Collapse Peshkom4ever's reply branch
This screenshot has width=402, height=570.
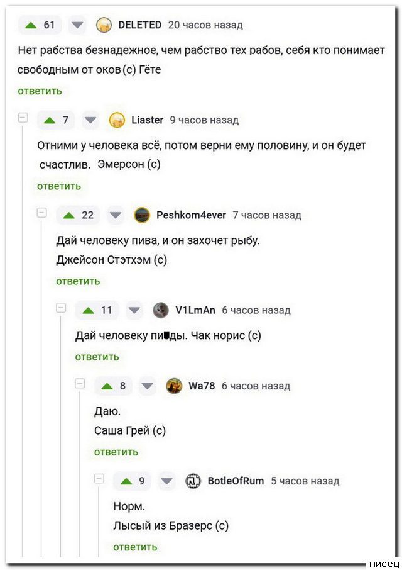42,213
